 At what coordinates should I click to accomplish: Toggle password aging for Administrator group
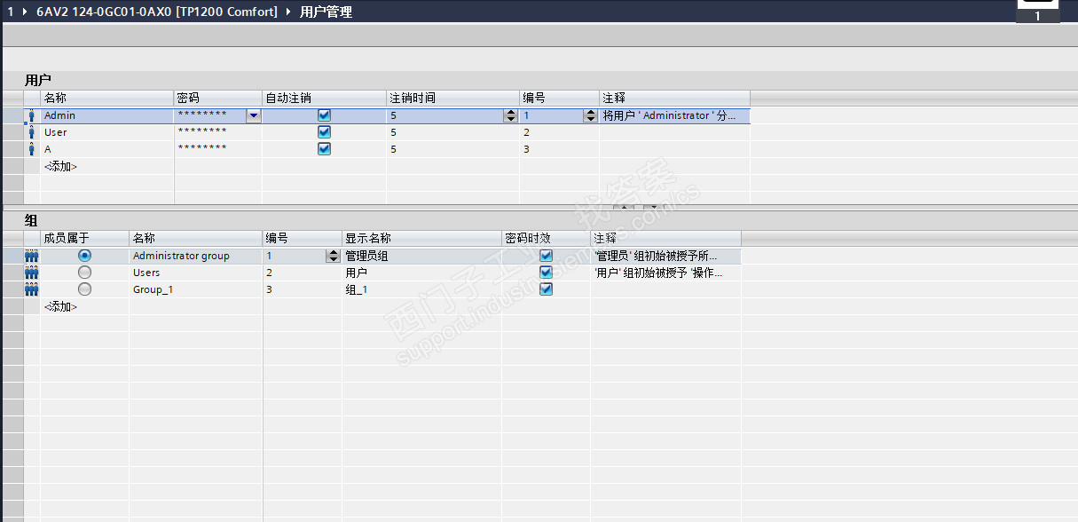pos(546,256)
